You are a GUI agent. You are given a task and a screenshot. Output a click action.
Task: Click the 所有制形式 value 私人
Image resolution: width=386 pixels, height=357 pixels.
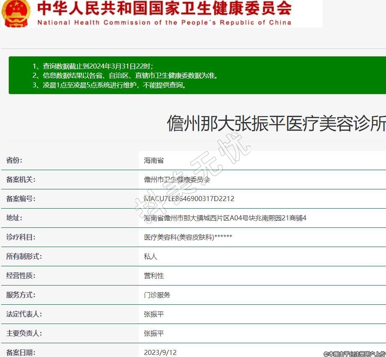click(150, 257)
